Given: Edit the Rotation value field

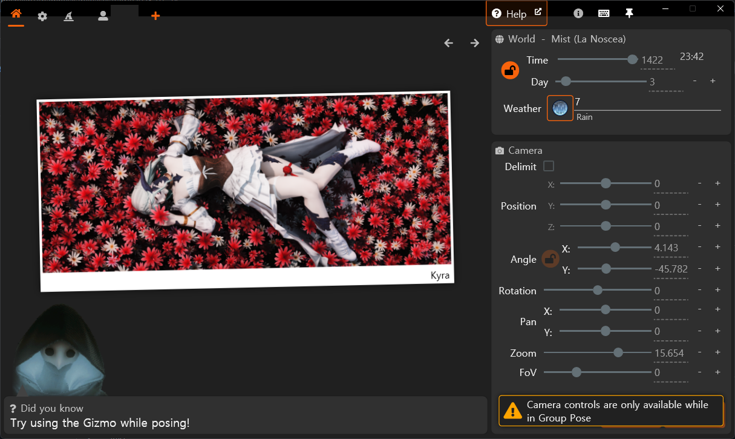Looking at the screenshot, I should (x=671, y=291).
